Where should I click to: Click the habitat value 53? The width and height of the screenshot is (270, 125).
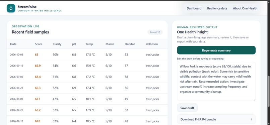[x=126, y=54]
